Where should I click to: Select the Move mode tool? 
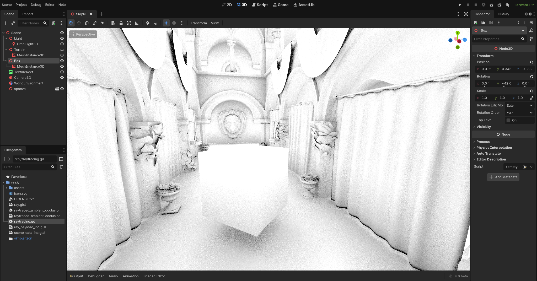pos(79,23)
